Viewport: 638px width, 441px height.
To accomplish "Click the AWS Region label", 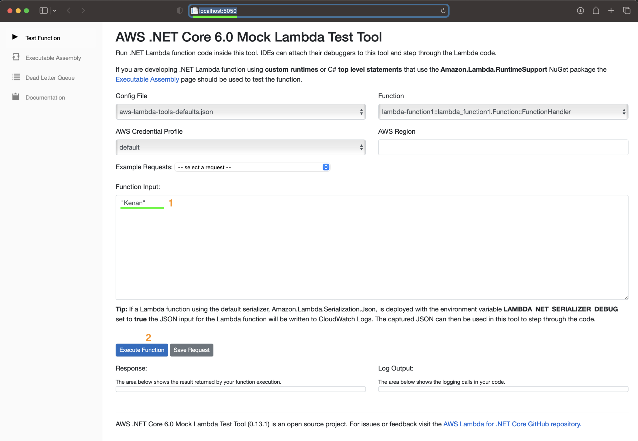I will [397, 131].
